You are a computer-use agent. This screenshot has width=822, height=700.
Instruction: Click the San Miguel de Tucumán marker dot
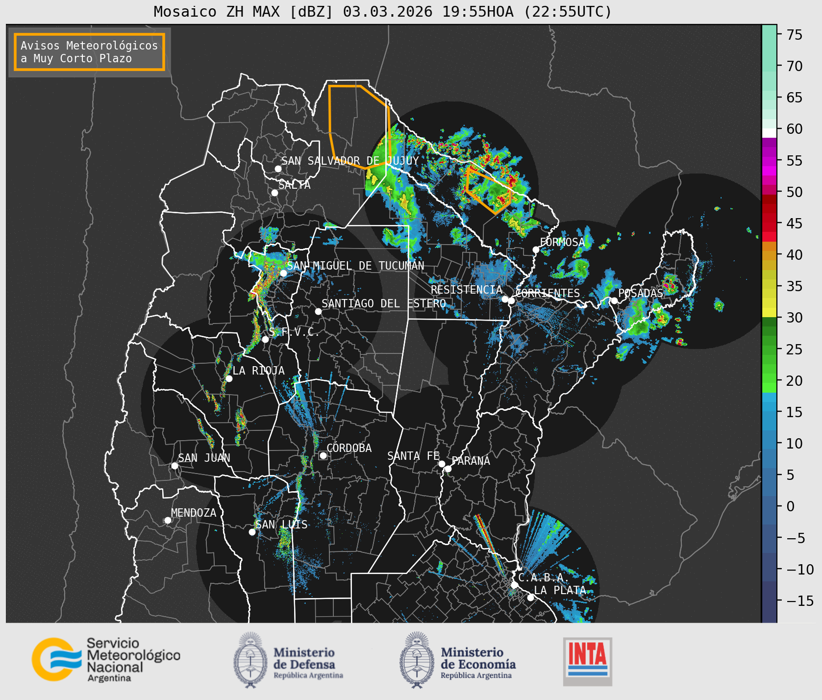(x=283, y=273)
